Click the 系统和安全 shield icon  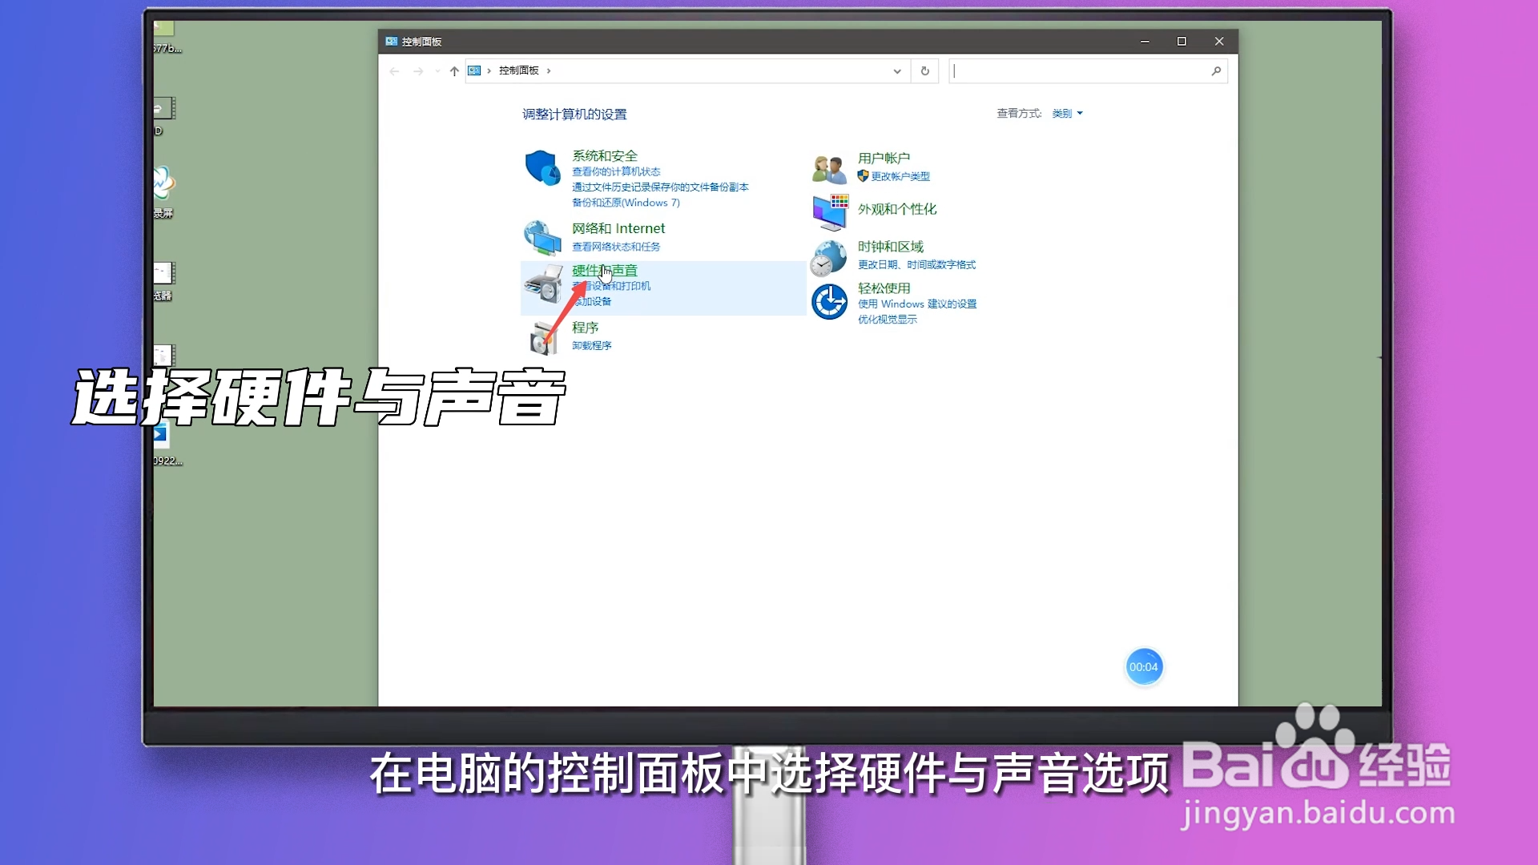point(542,169)
